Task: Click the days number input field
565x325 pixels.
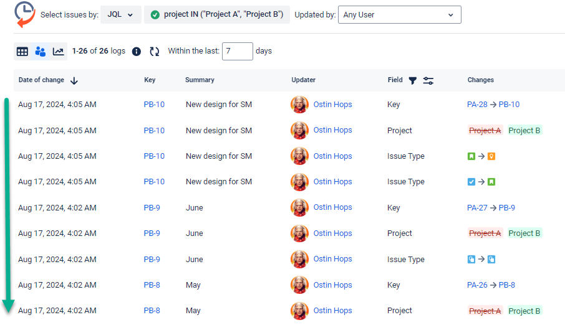Action: point(237,51)
